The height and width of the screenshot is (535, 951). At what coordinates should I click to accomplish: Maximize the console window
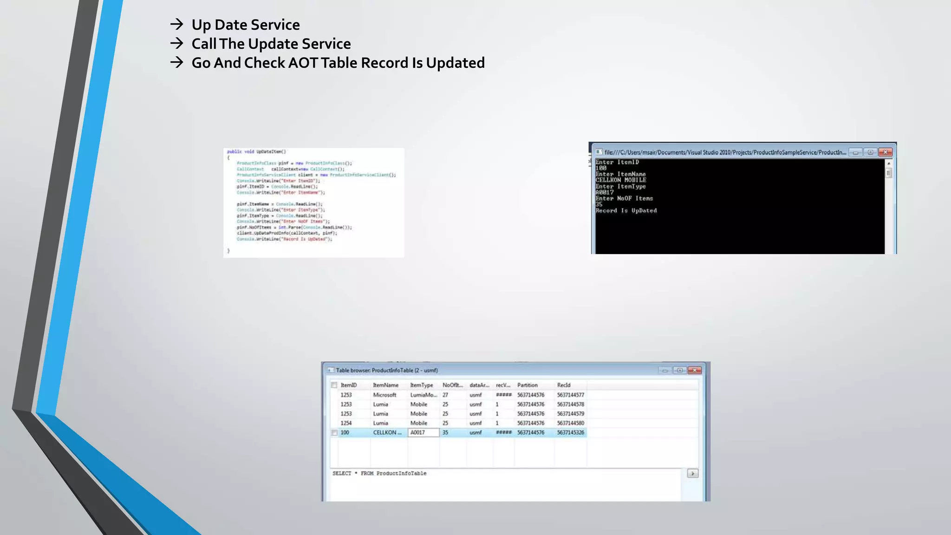tap(870, 152)
